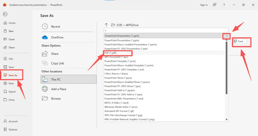Viewport: 258px width, 136px height.
Task: Click the file type combo box
Action: pos(166,36)
